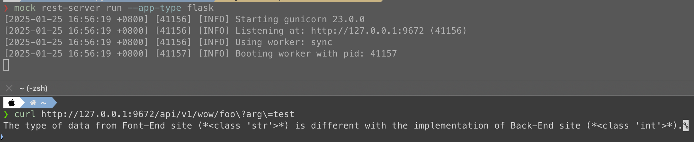
Task: Click the blue arrow marker at bottom-left
Action: pos(2,137)
